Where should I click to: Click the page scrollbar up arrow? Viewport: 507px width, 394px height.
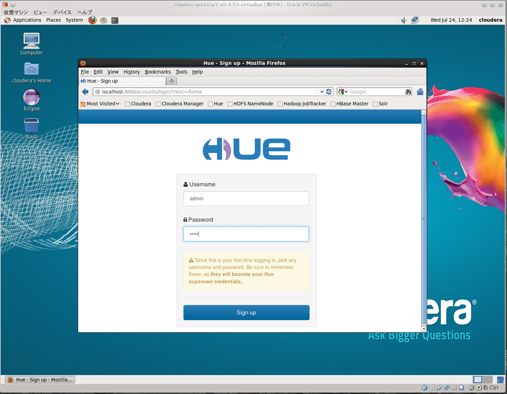point(424,112)
